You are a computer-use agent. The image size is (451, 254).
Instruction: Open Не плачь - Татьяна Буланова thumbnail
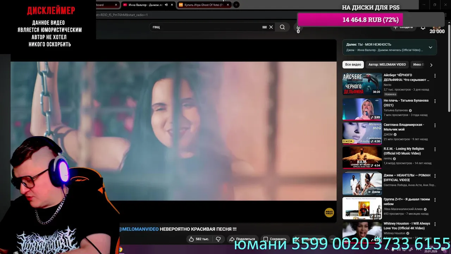tap(362, 109)
